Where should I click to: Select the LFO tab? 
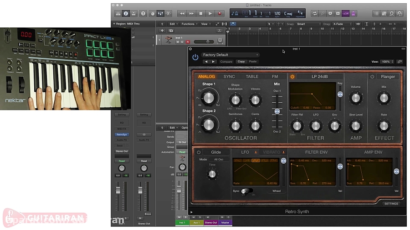click(x=245, y=152)
